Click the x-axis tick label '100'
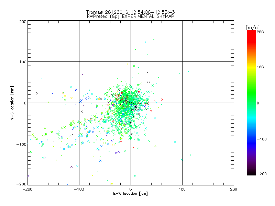This screenshot has width=275, height=206. [x=182, y=189]
